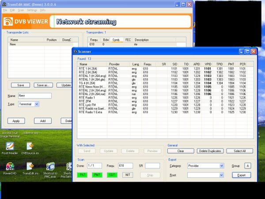
Task: Click the SR input field in Scan
Action: click(152, 166)
